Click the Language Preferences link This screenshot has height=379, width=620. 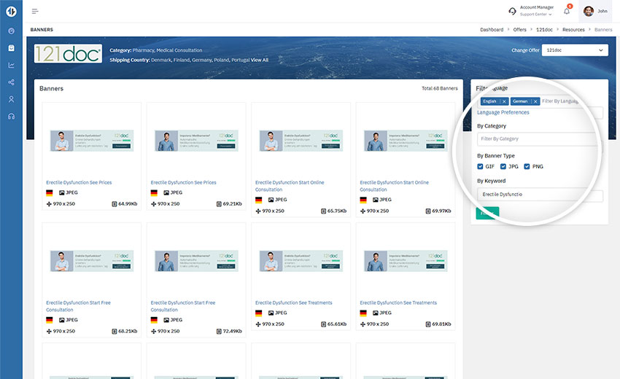503,112
